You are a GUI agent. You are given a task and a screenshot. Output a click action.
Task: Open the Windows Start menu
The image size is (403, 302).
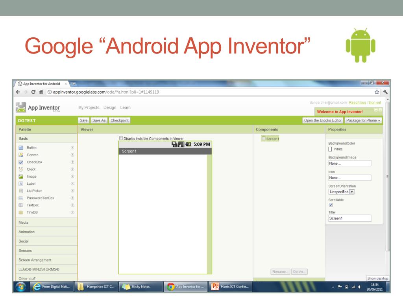(21, 287)
